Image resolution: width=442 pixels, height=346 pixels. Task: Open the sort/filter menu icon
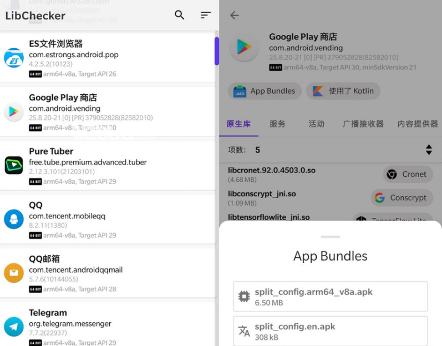(206, 15)
